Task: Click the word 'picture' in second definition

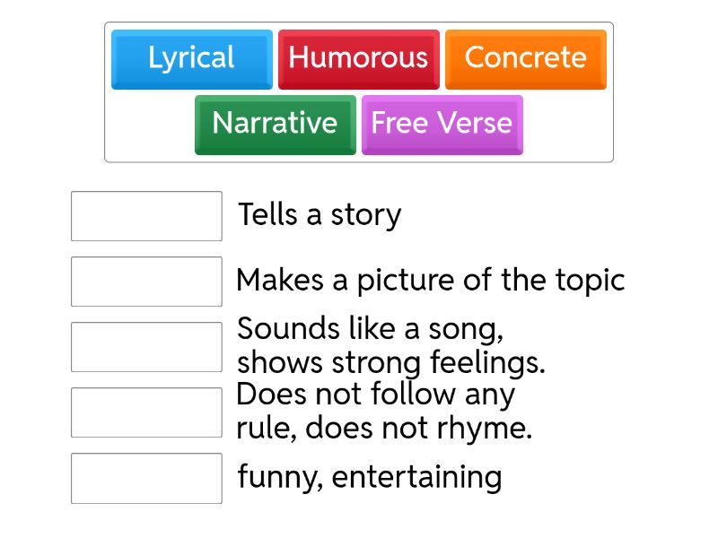Action: 406,281
